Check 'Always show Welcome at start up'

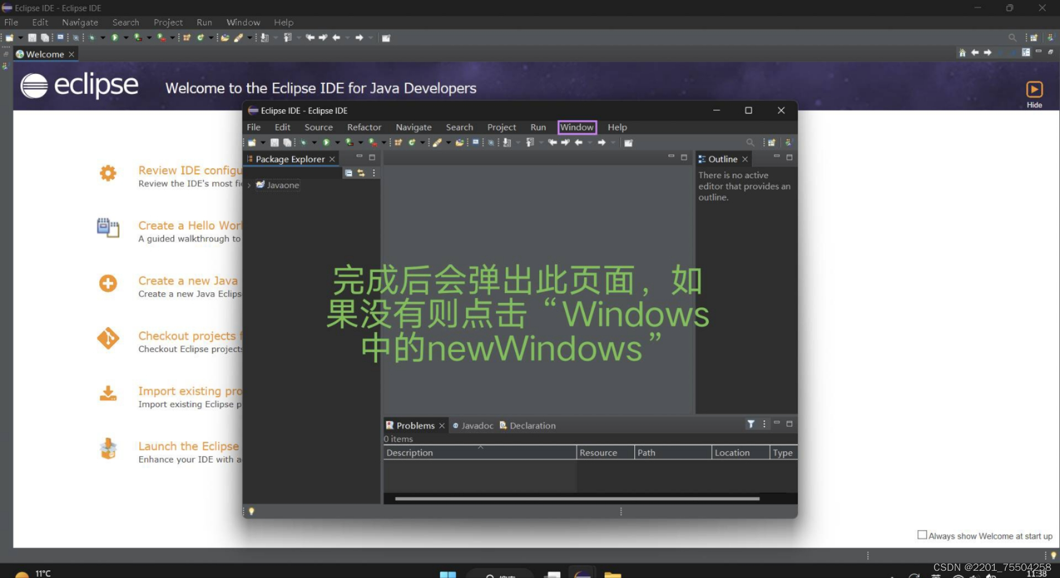pyautogui.click(x=922, y=535)
